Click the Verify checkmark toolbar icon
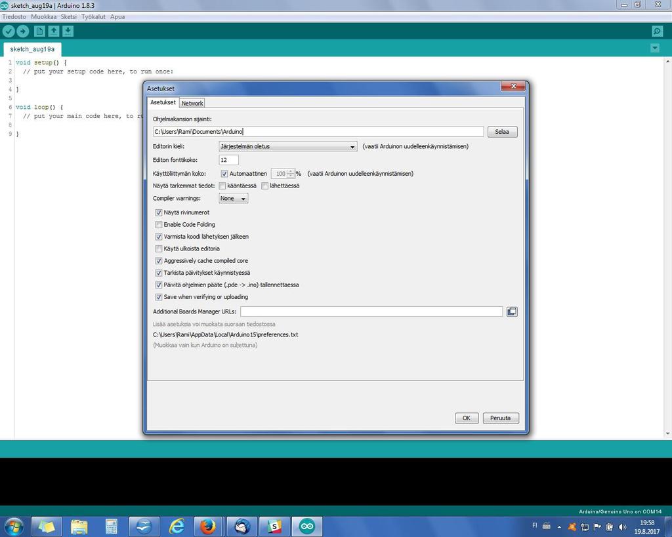Screen dimensions: 672x537 point(9,31)
